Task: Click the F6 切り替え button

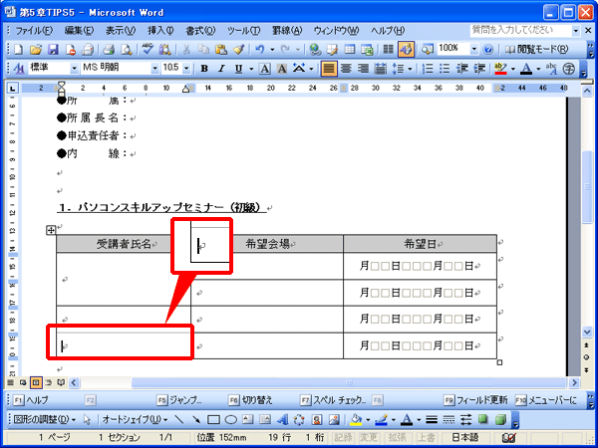Action: (x=251, y=400)
